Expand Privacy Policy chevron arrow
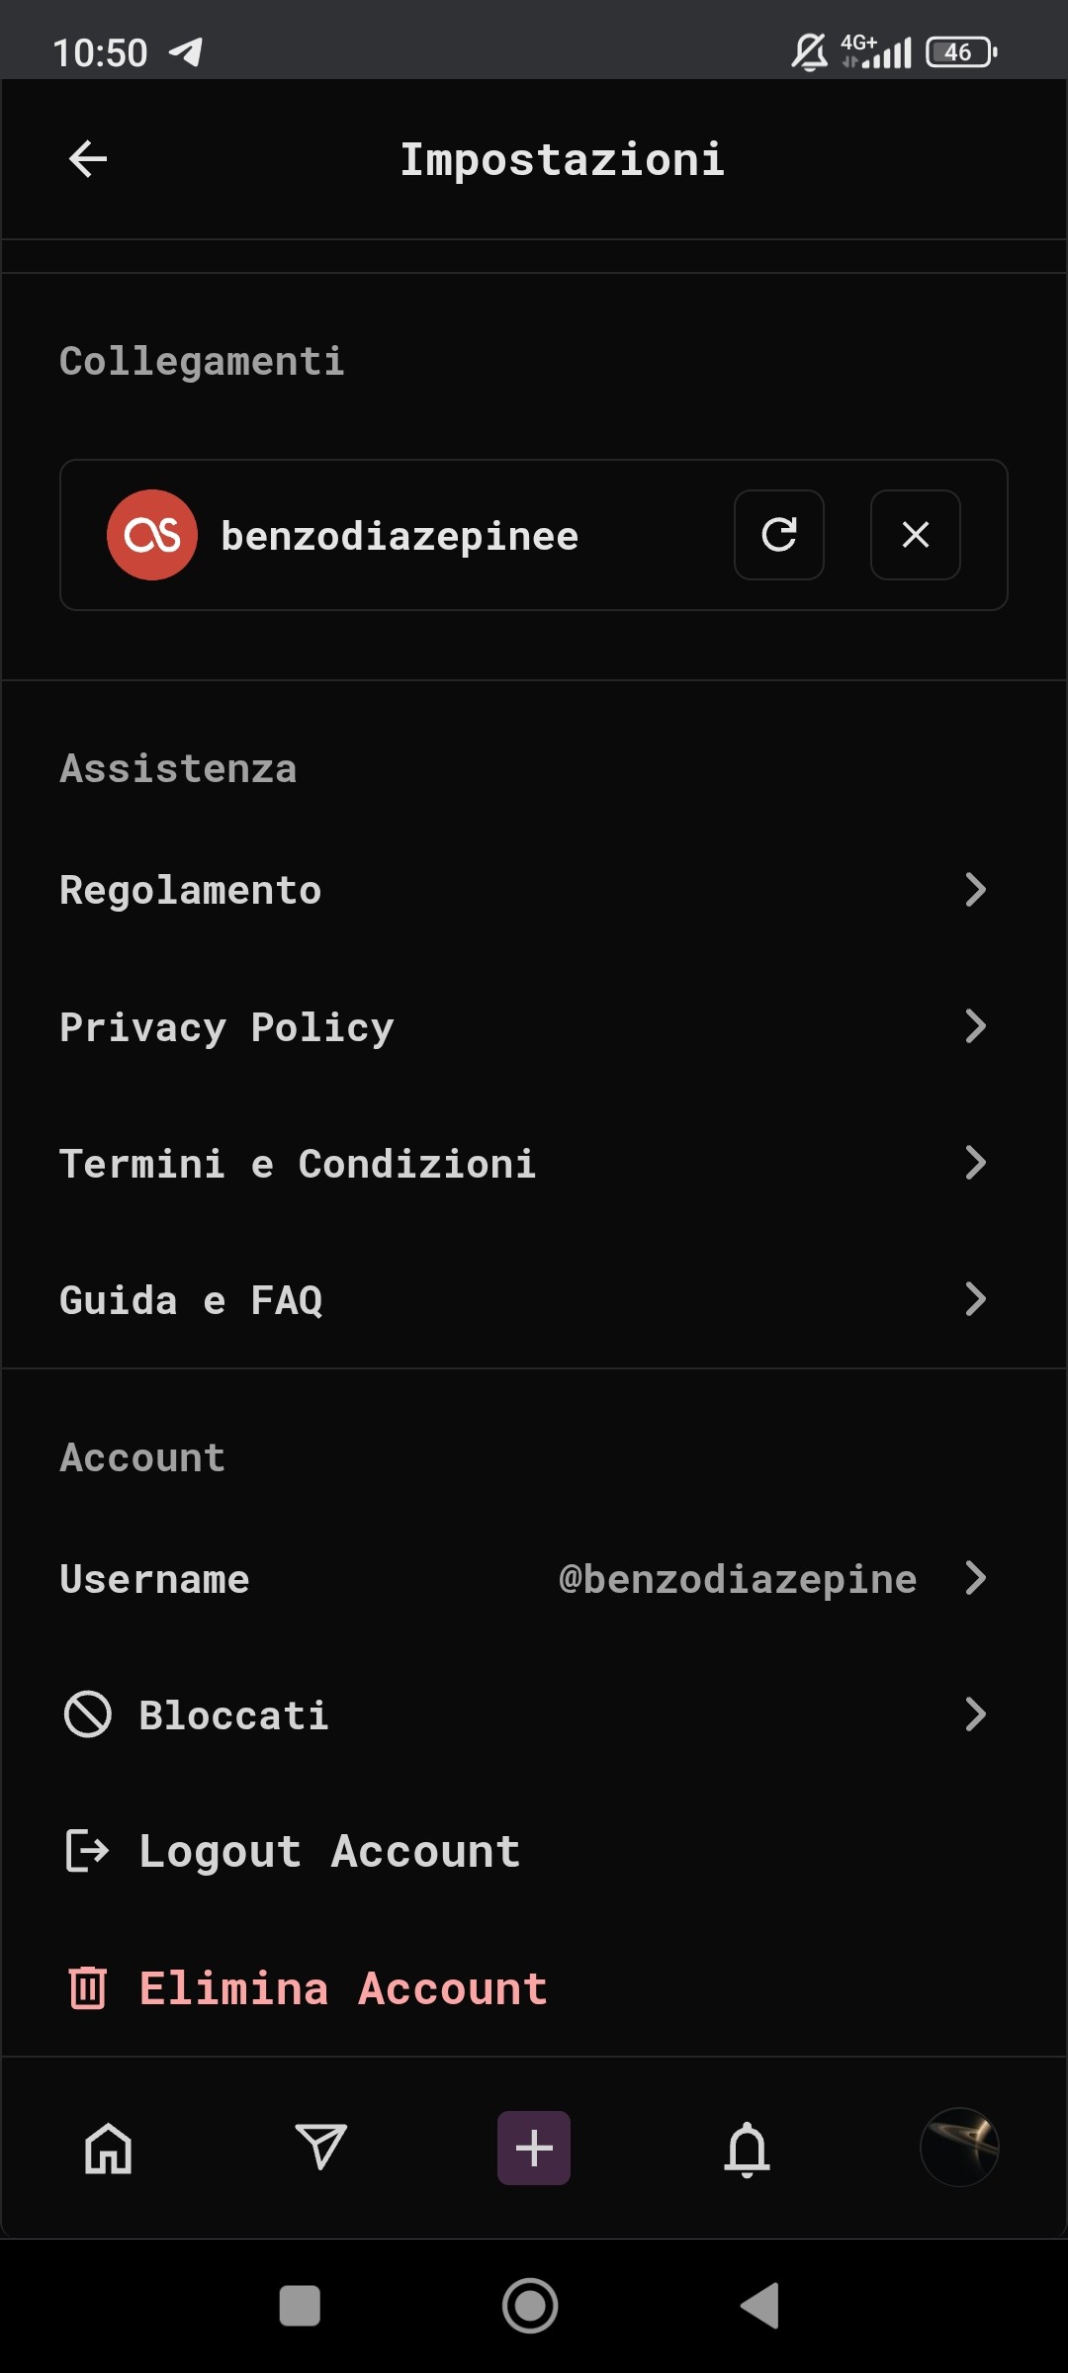 pos(975,1026)
